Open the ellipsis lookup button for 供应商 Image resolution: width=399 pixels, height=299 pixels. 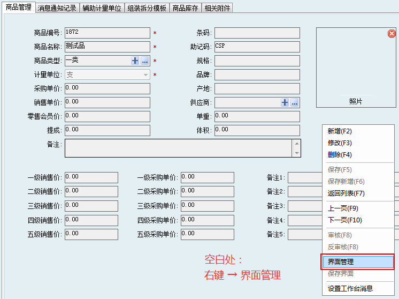pyautogui.click(x=295, y=103)
